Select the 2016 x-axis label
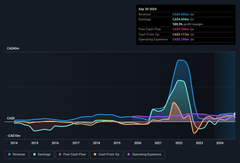Screen dimensions: 240x163 (x=55, y=143)
